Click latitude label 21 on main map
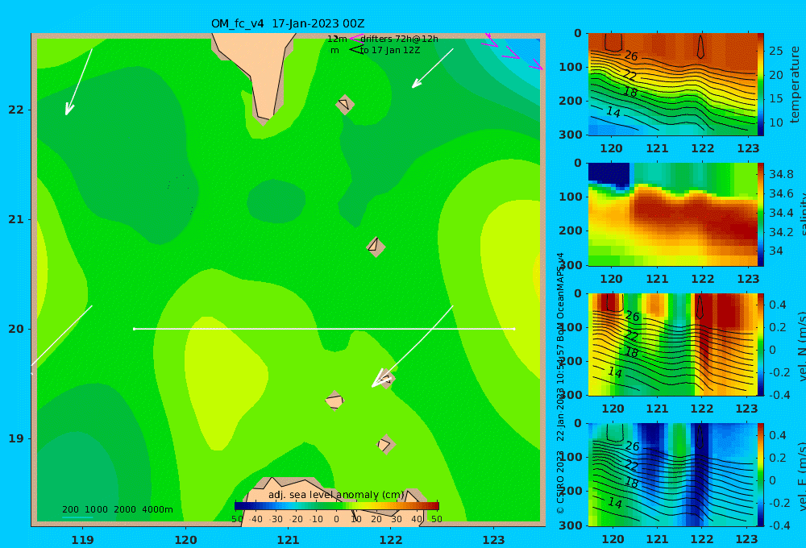 pos(16,219)
